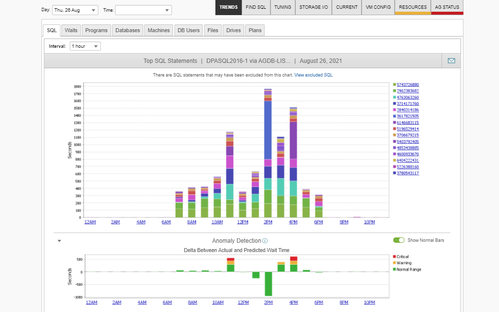Open the Day dropdown showing Thu, 26 Aug

[75, 10]
